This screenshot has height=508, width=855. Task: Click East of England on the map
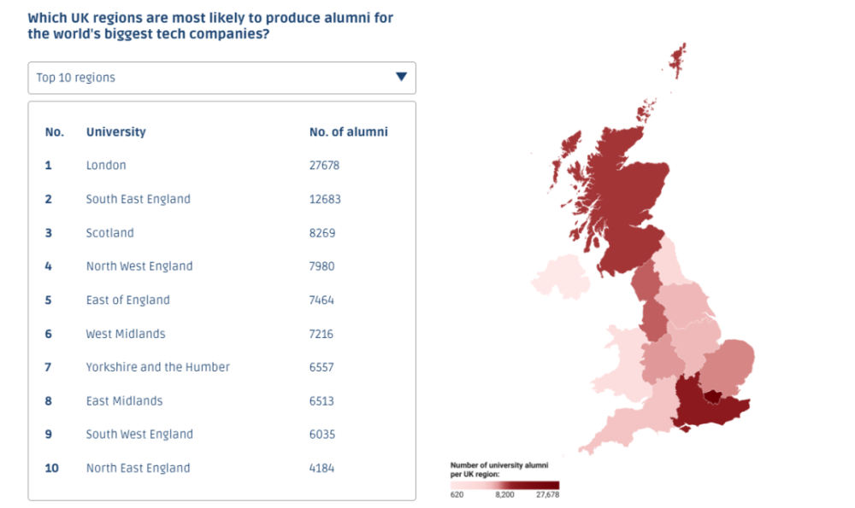[730, 363]
